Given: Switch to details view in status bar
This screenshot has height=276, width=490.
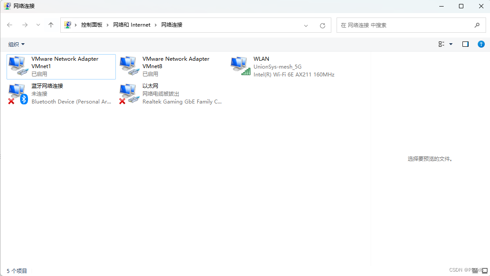Looking at the screenshot, I should coord(475,271).
